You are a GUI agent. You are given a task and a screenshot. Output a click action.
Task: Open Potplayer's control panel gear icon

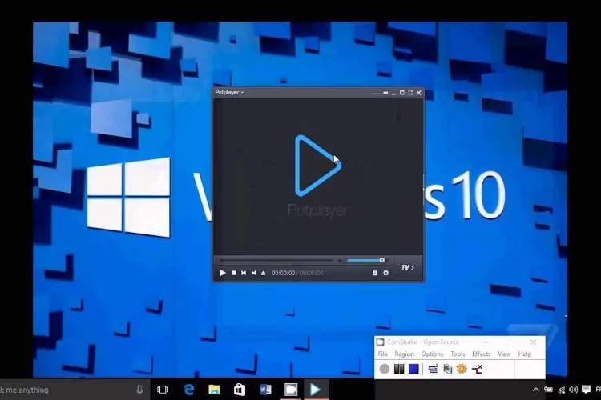point(385,273)
